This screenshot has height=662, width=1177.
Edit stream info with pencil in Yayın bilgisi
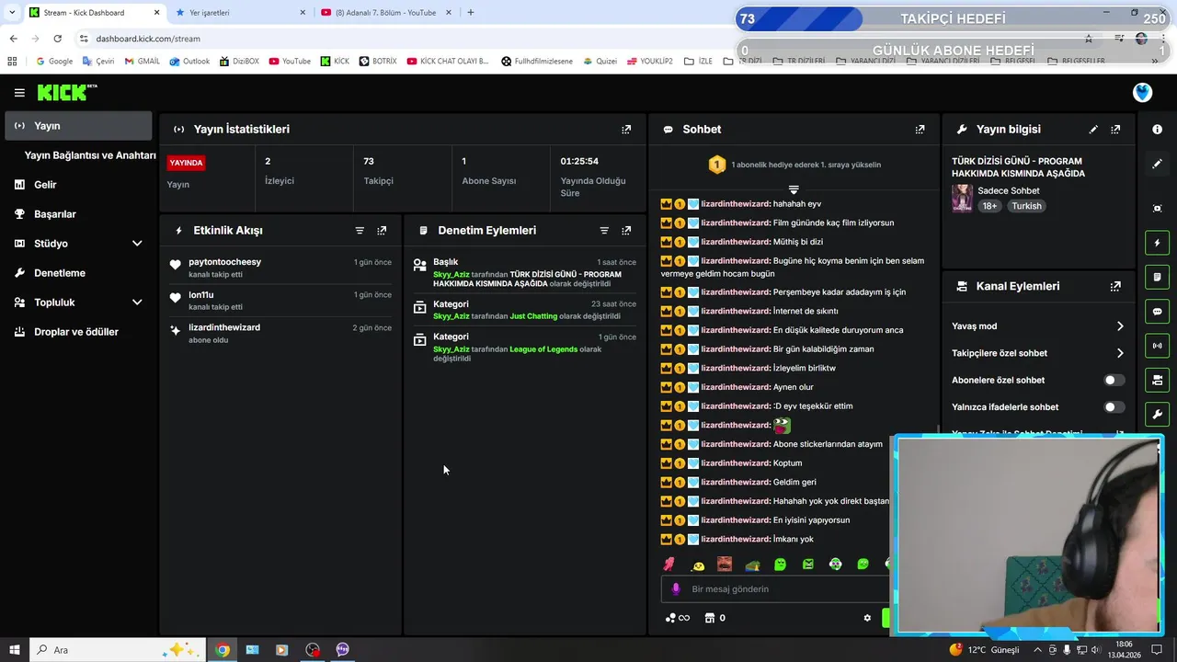[x=1093, y=130]
